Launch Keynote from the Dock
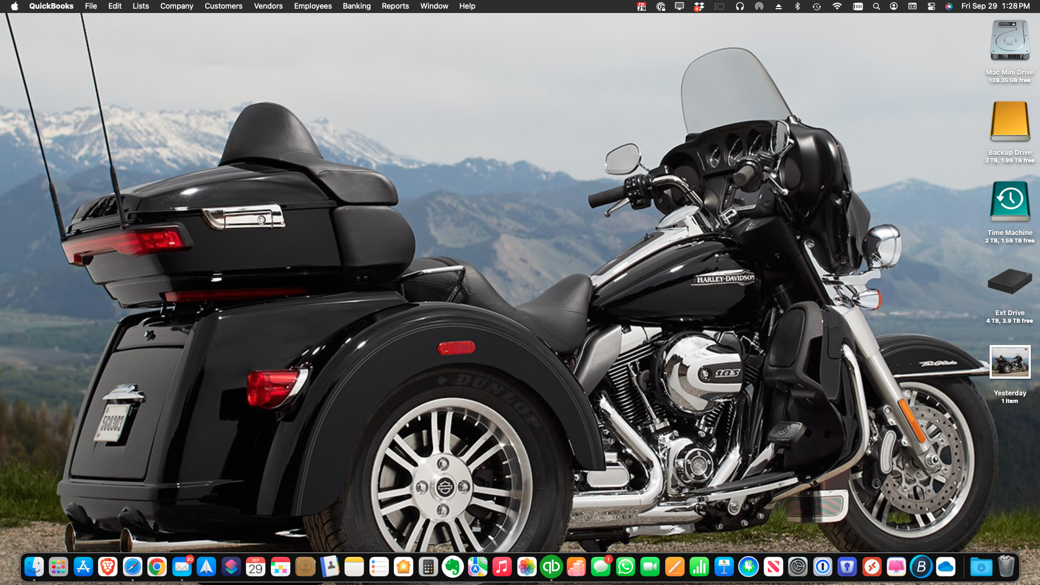Viewport: 1040px width, 585px height. click(x=725, y=567)
